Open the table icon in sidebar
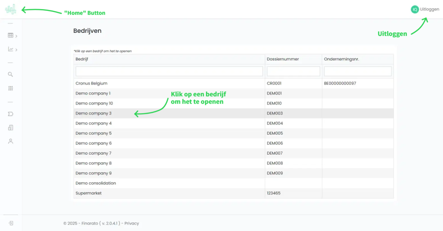Viewport: 443px width, 231px height. (10, 35)
